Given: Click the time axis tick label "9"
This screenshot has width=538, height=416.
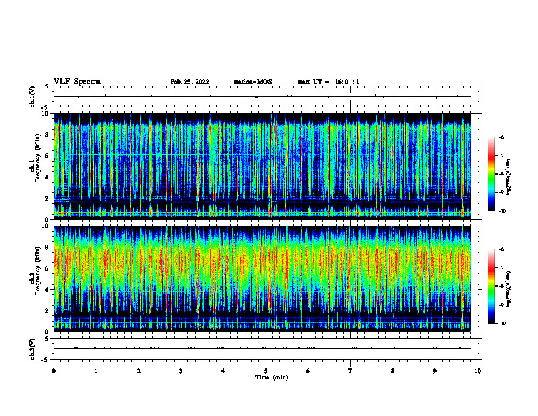Looking at the screenshot, I should (435, 371).
